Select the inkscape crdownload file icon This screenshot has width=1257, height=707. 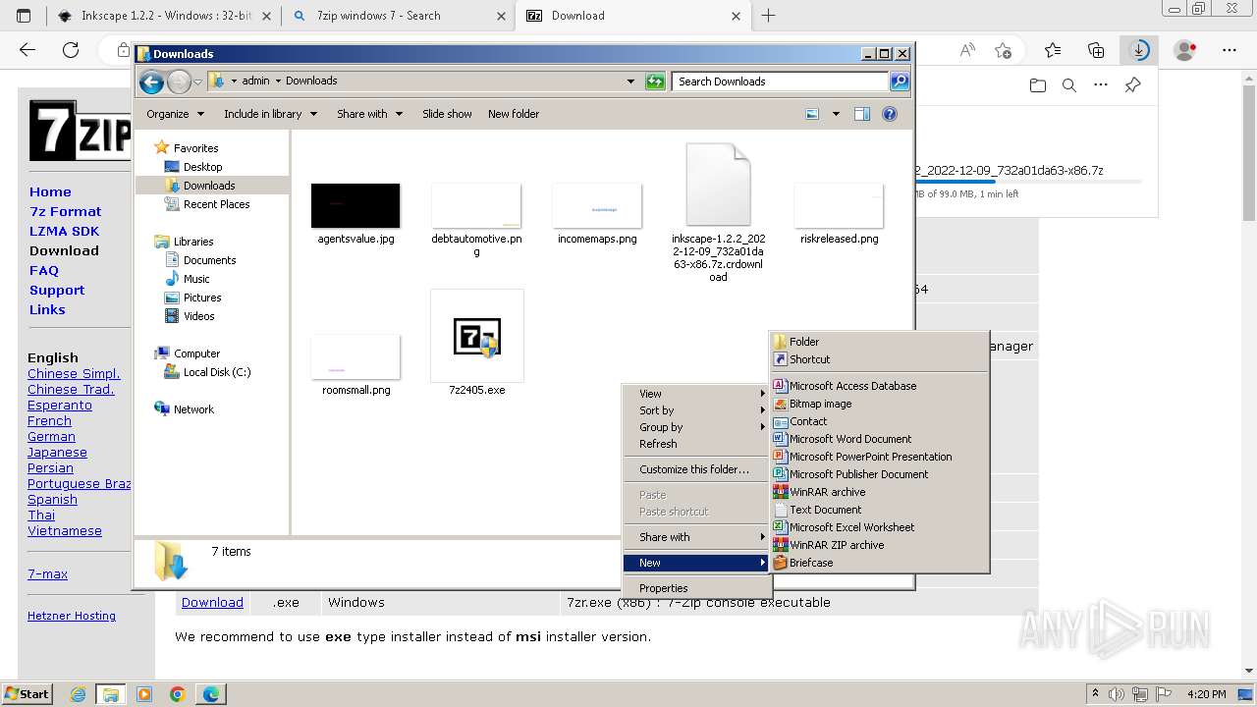[x=718, y=185]
